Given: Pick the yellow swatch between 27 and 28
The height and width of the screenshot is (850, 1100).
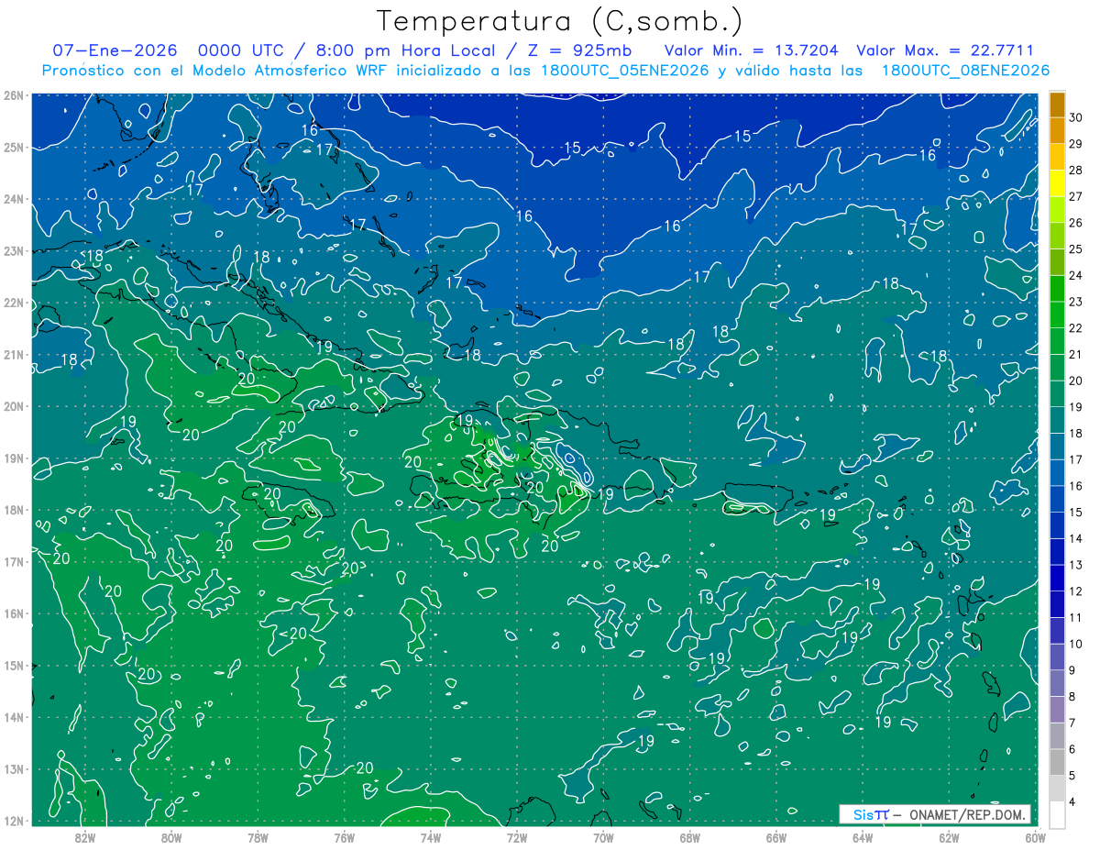Looking at the screenshot, I should click(x=1057, y=182).
